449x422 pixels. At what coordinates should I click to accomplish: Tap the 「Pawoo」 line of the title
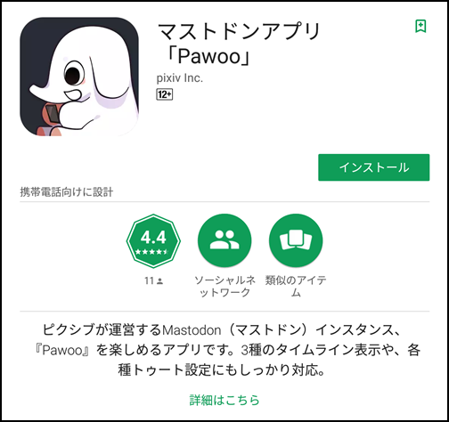pos(209,56)
